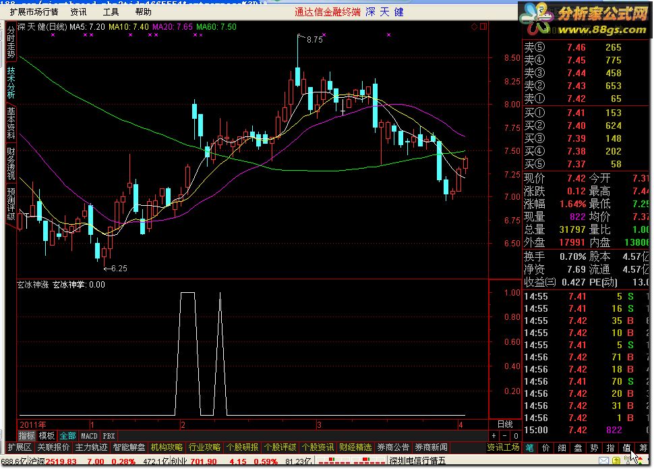The width and height of the screenshot is (654, 469).
Task: Open the 预测评级 side tab
Action: point(11,204)
